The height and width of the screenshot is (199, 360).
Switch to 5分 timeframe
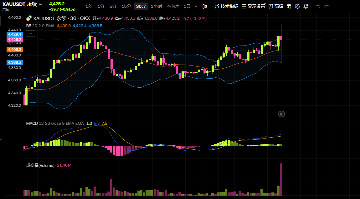113,7
